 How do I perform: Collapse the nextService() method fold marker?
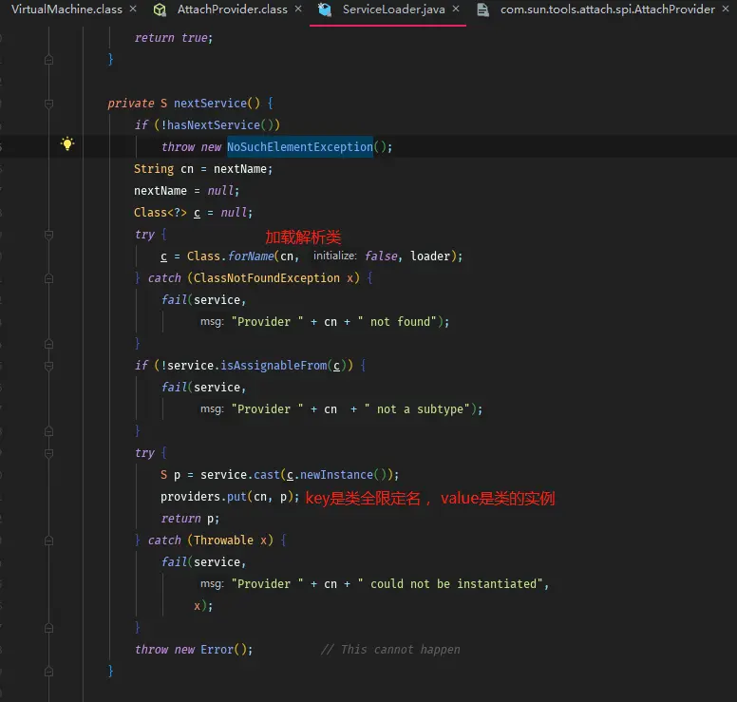tap(48, 104)
